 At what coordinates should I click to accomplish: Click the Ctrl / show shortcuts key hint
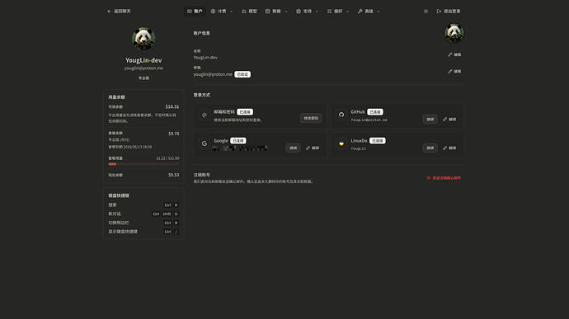tap(172, 232)
